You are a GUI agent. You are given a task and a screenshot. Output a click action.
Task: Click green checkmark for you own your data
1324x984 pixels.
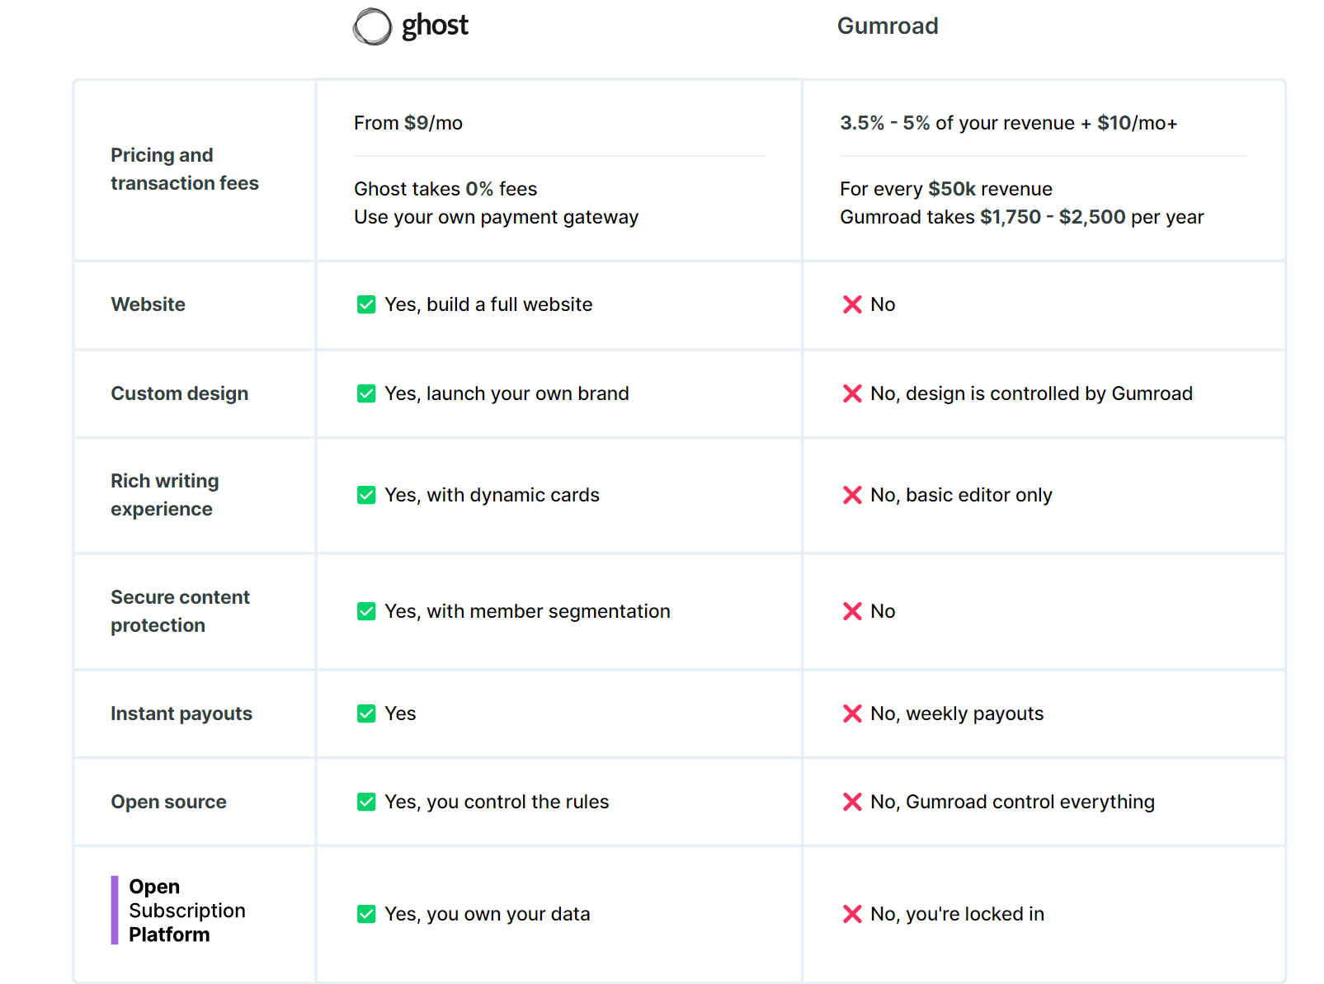point(366,914)
